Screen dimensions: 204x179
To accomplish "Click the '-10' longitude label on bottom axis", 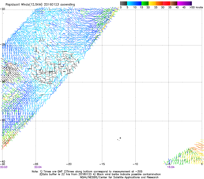I will tap(135, 164).
